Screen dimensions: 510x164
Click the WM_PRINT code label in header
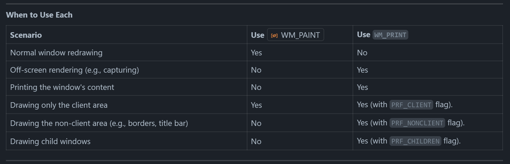click(390, 35)
